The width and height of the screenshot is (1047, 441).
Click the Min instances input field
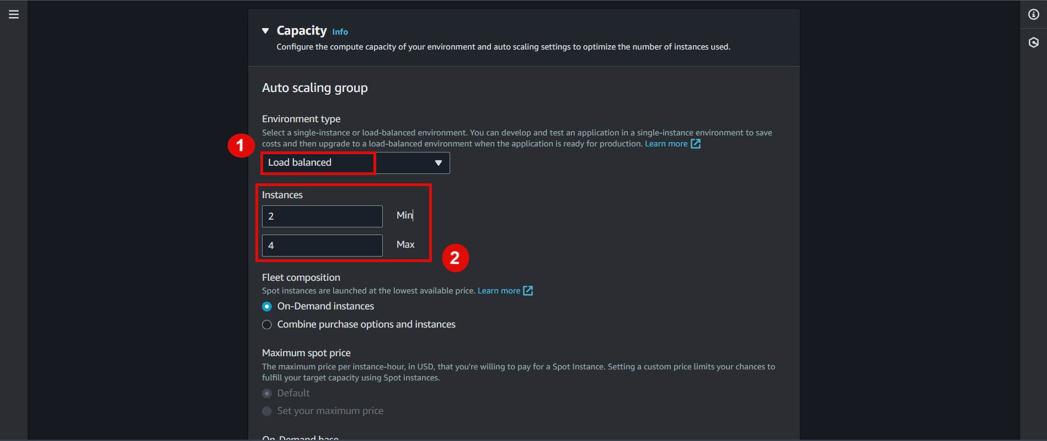[322, 216]
